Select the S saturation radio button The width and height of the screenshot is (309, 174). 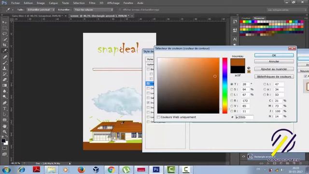click(232, 89)
